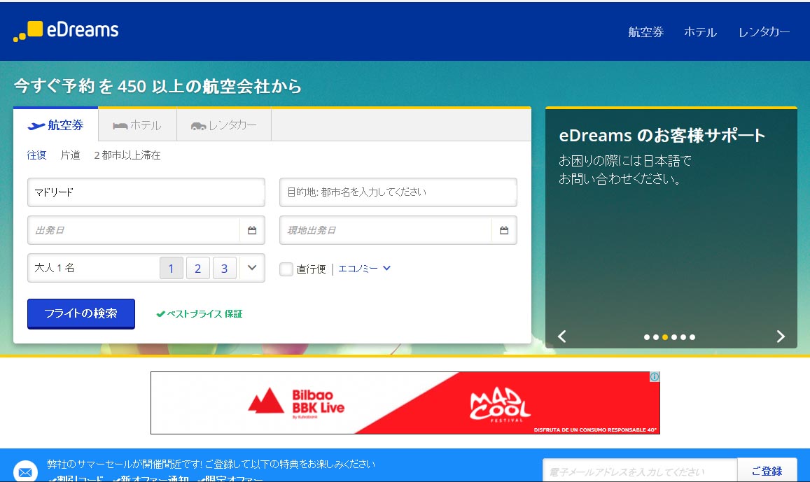Expand the passenger count dropdown arrow
Viewport: 810px width, 482px height.
tap(252, 268)
